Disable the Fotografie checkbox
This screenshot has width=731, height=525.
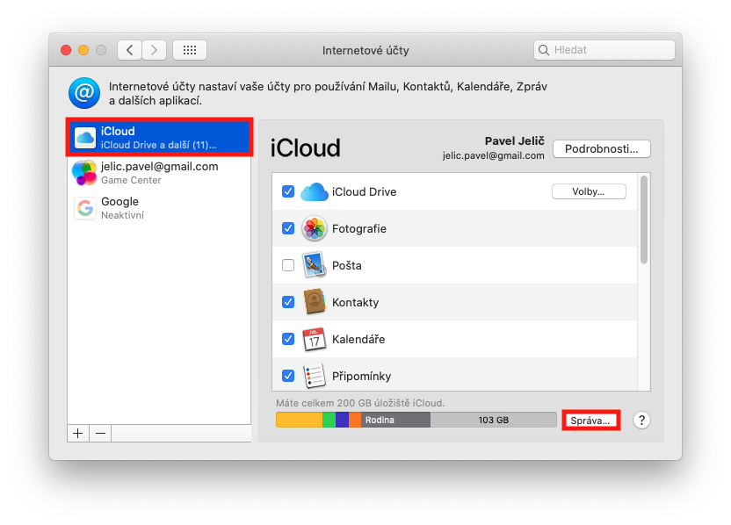(x=288, y=228)
